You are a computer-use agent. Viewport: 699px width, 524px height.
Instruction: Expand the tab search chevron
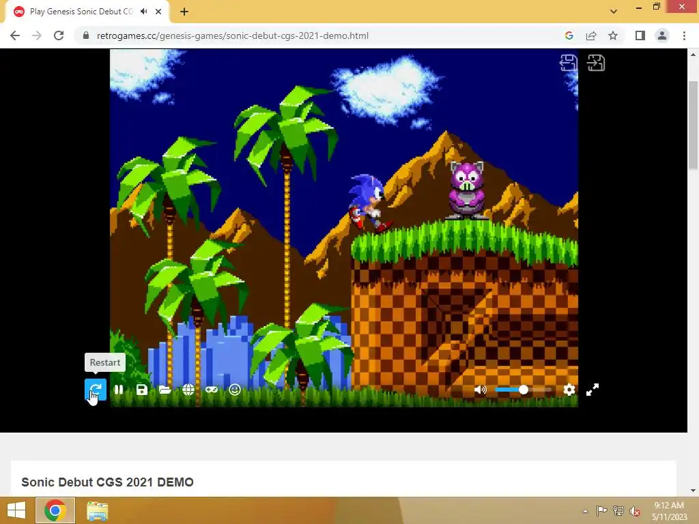[614, 12]
